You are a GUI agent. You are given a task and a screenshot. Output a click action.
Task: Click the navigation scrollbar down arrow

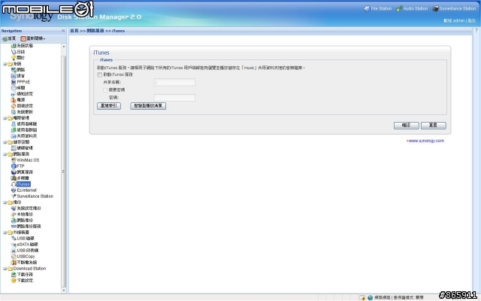click(63, 290)
